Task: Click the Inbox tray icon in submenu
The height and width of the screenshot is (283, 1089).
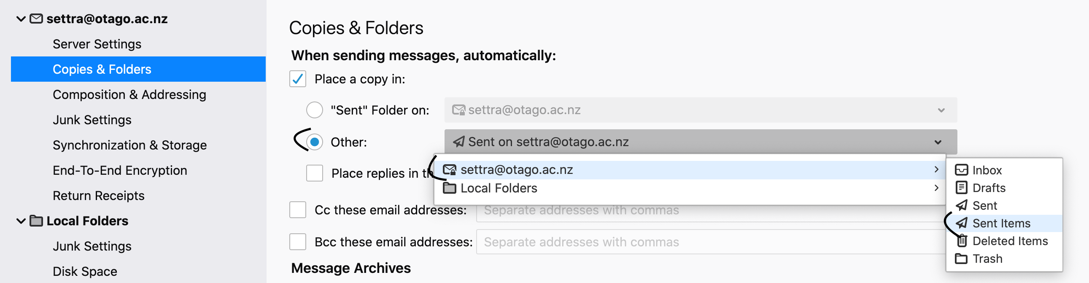Action: tap(961, 170)
